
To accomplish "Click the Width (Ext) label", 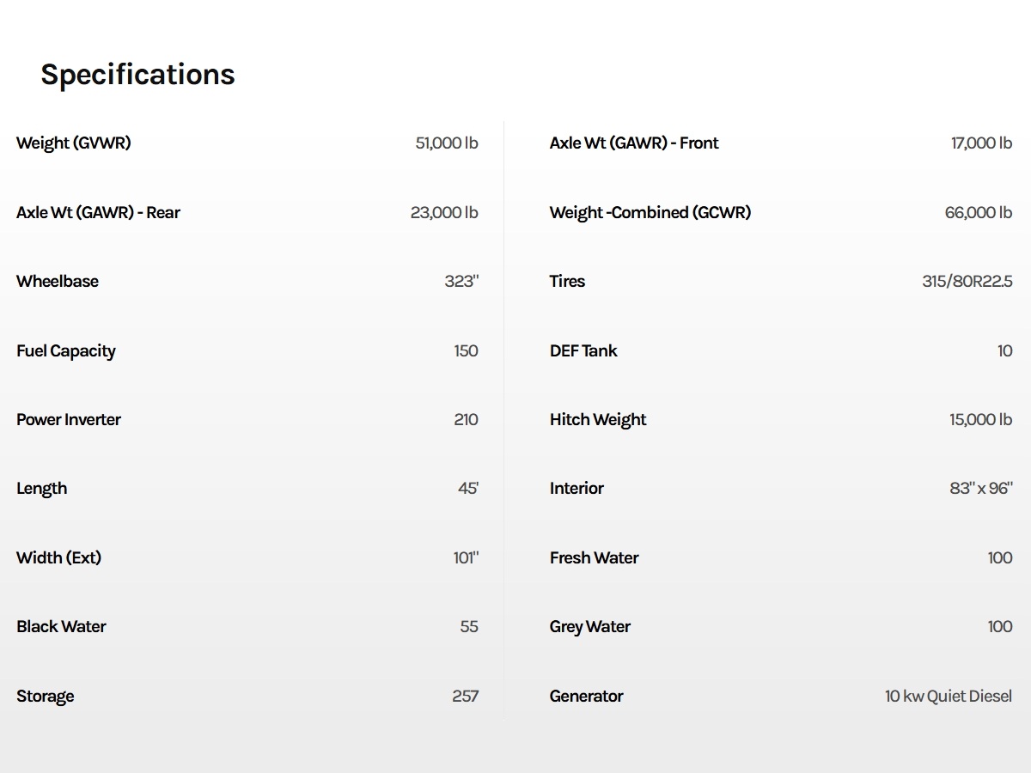I will pos(58,558).
